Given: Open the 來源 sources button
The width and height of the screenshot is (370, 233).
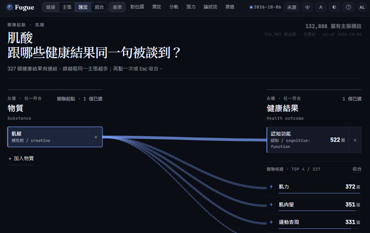Looking at the screenshot, I should 292,7.
